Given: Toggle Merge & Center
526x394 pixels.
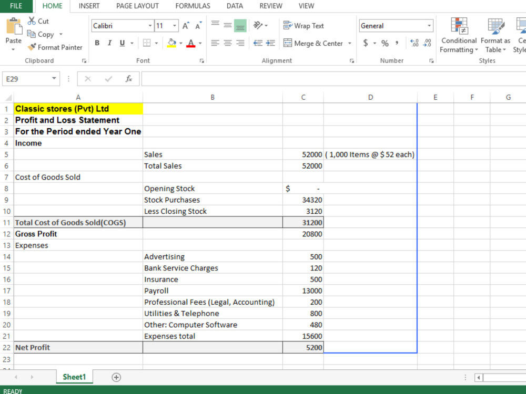Looking at the screenshot, I should click(x=313, y=43).
